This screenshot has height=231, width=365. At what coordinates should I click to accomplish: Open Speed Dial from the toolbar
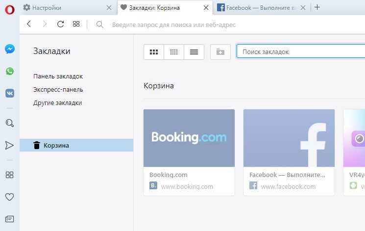pyautogui.click(x=76, y=24)
